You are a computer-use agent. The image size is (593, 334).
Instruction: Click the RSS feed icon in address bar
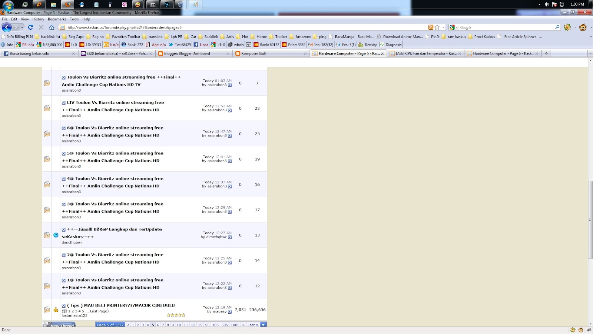431,27
